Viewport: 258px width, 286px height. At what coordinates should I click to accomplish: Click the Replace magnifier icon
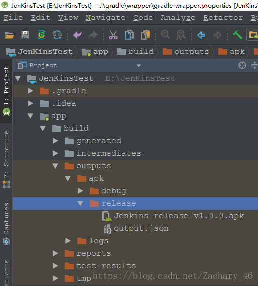click(x=181, y=35)
